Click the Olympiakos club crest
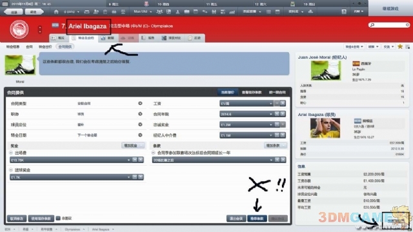413x232 pixels. (x=19, y=29)
